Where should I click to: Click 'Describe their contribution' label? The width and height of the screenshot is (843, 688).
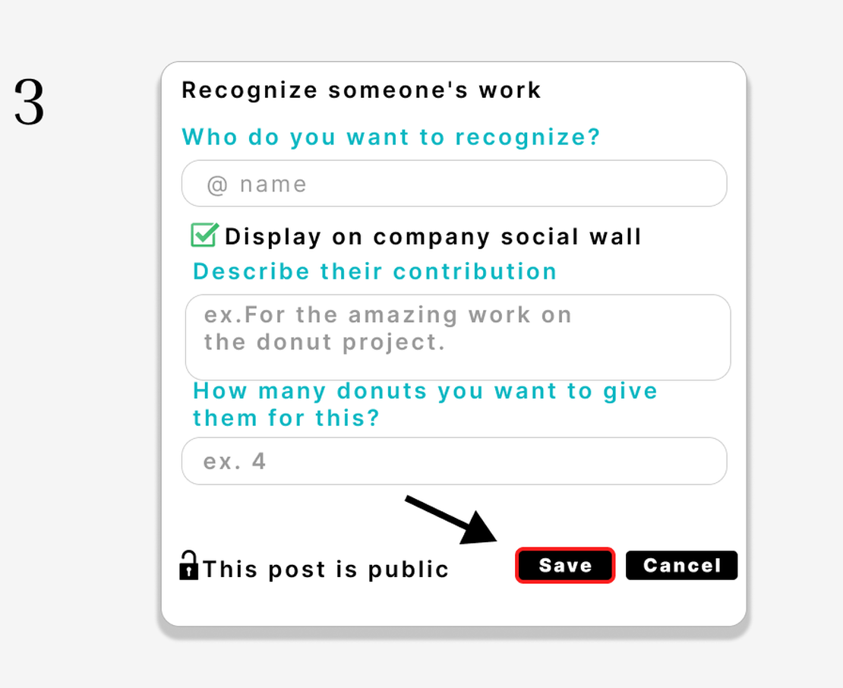(x=374, y=271)
